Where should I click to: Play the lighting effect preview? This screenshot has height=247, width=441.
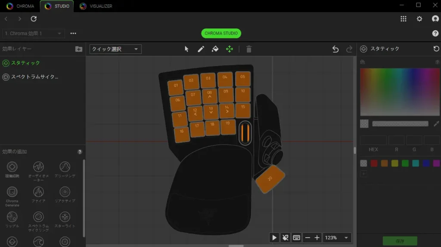[274, 238]
